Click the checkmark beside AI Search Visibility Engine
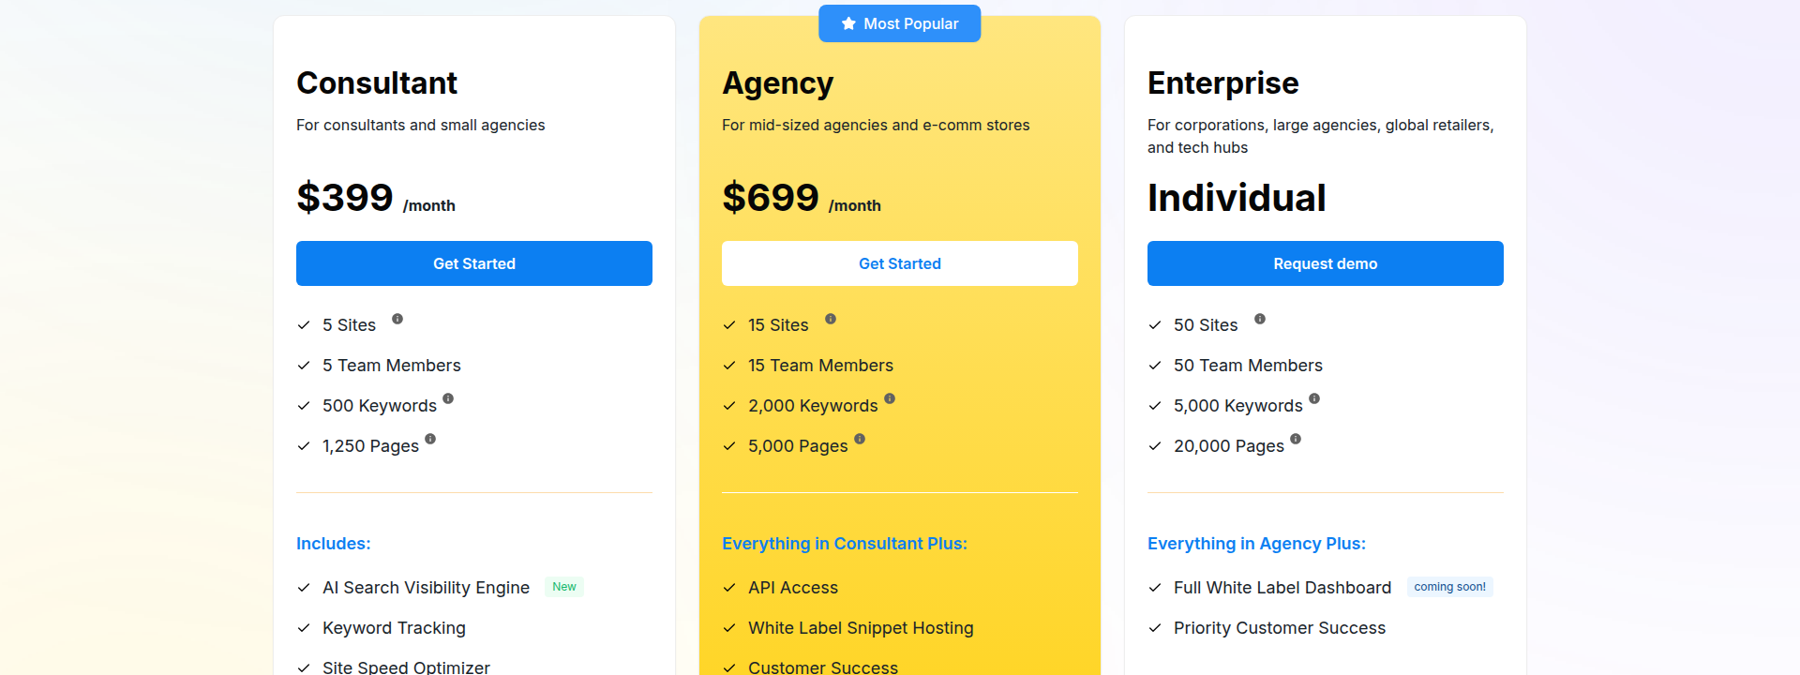This screenshot has height=675, width=1800. [302, 587]
